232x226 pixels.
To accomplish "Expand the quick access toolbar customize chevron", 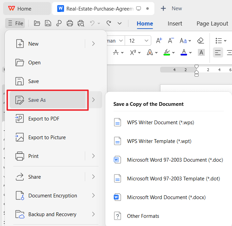I will click(120, 23).
